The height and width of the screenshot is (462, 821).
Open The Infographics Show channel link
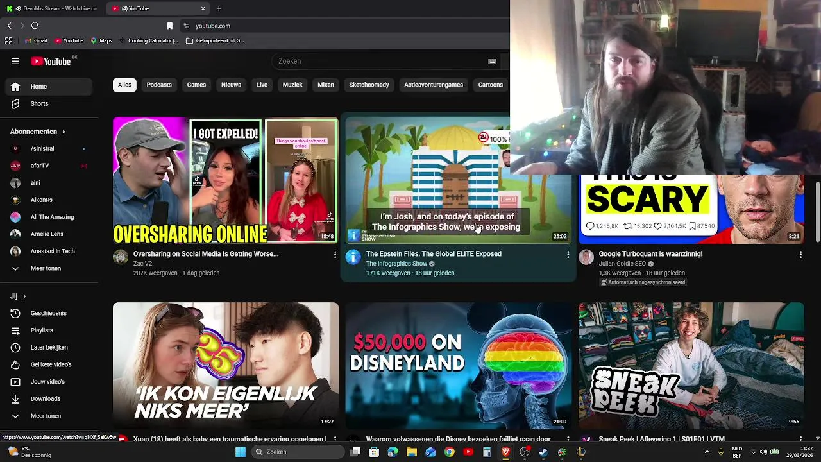(396, 264)
